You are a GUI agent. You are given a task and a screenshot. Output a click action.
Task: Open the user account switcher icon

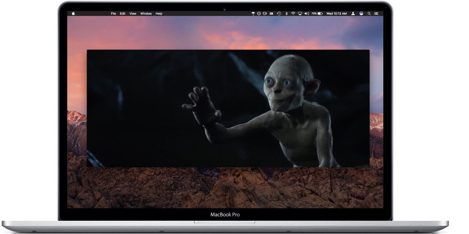click(x=353, y=13)
